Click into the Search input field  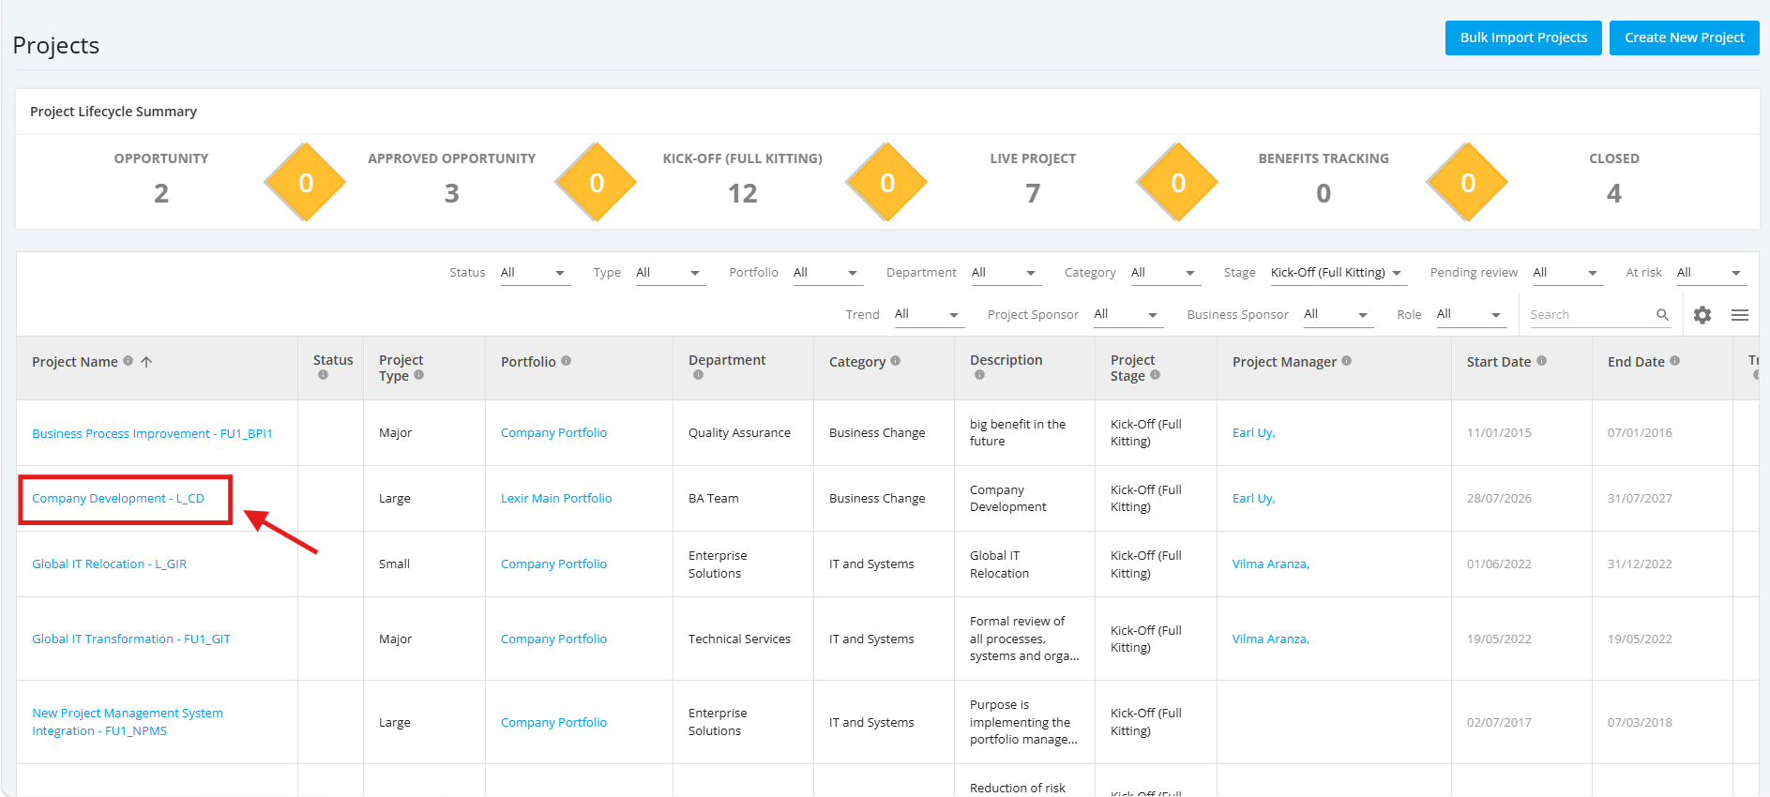tap(1591, 315)
